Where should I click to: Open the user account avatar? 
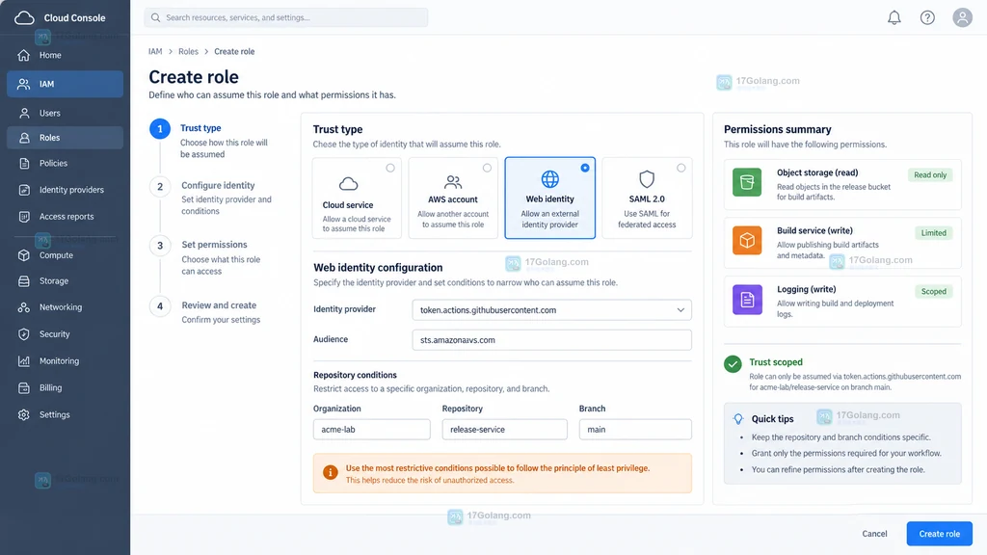point(962,17)
